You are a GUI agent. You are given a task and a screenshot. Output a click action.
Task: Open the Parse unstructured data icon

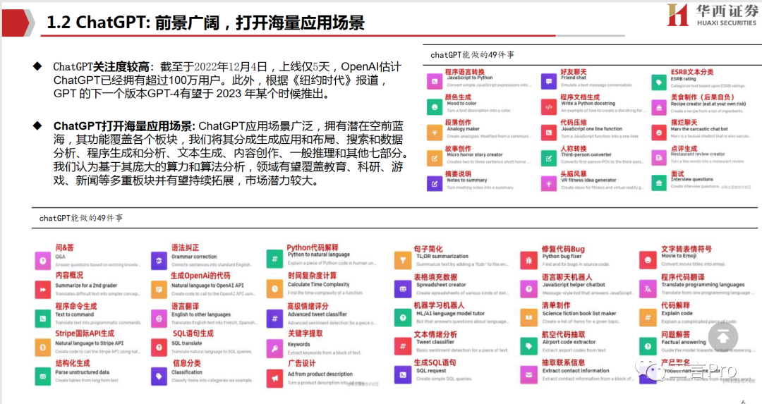pyautogui.click(x=43, y=377)
